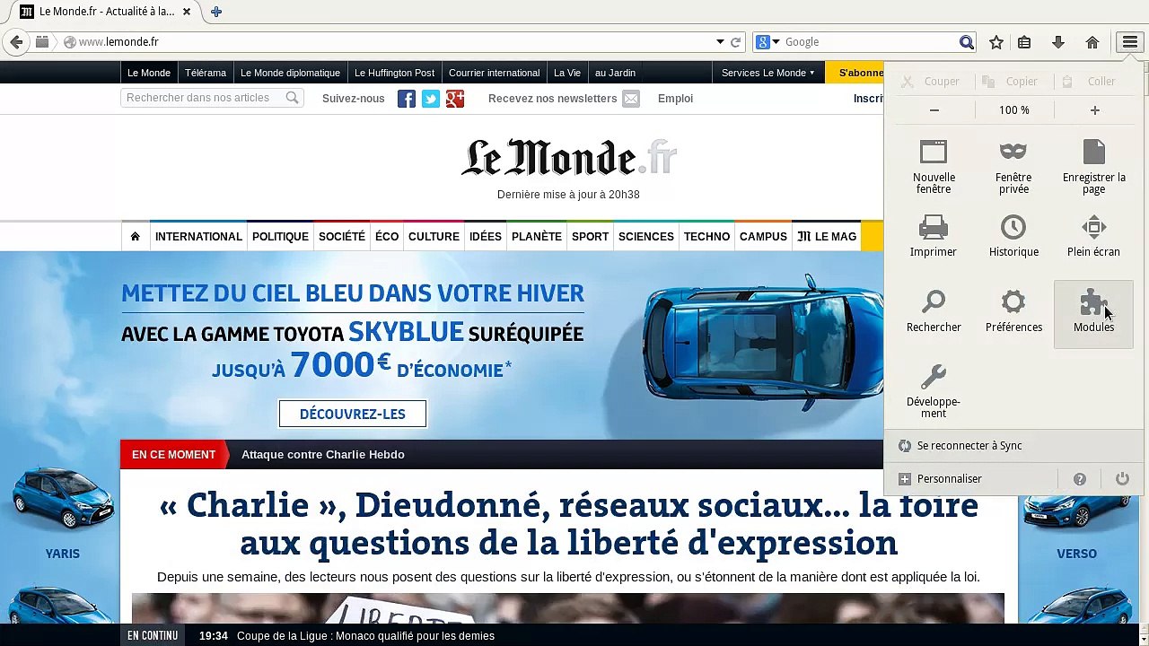Open the TECHNO section
The width and height of the screenshot is (1149, 646).
point(706,237)
